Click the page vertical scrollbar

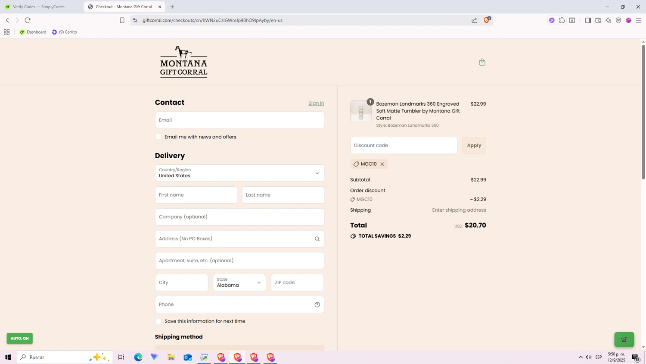click(643, 112)
